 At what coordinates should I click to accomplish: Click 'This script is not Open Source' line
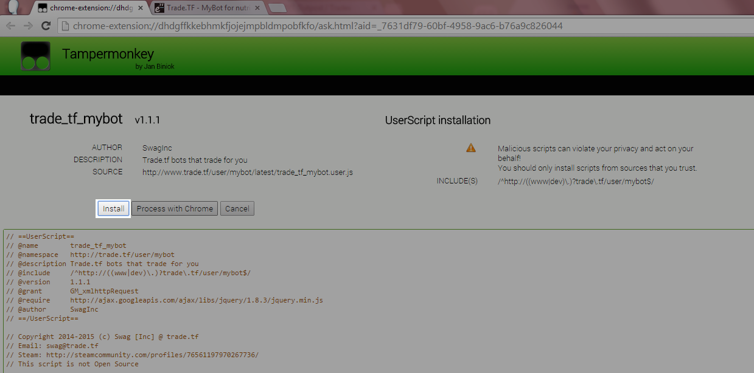[72, 364]
